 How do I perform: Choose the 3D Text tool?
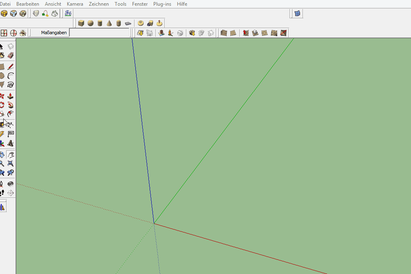click(11, 143)
